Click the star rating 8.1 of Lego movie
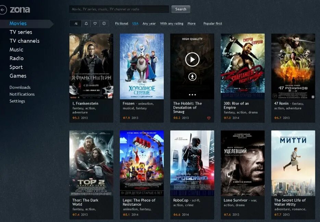The image size is (320, 222). (126, 215)
